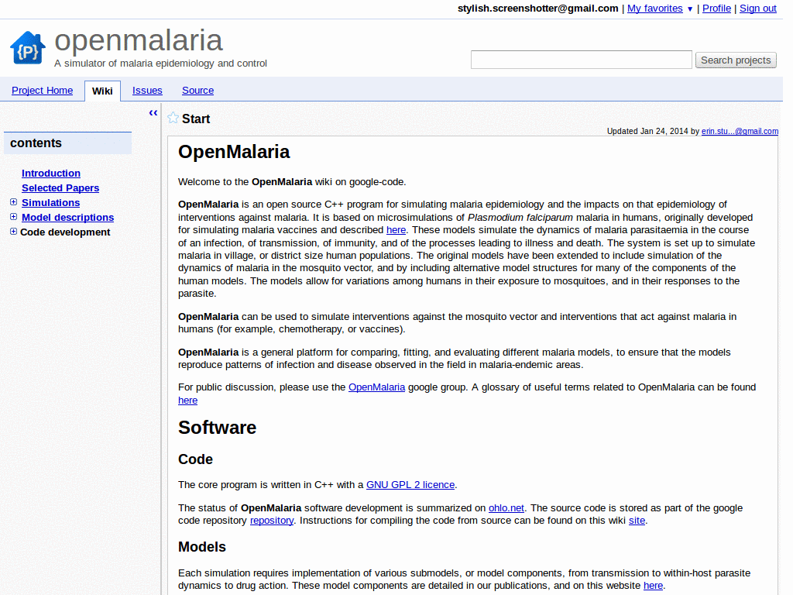Click the Code subsection heading
Image resolution: width=793 pixels, height=595 pixels.
click(195, 459)
